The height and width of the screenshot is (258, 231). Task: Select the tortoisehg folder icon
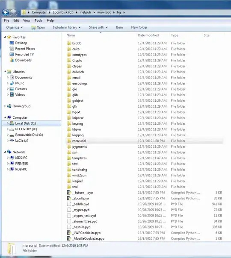(69, 170)
